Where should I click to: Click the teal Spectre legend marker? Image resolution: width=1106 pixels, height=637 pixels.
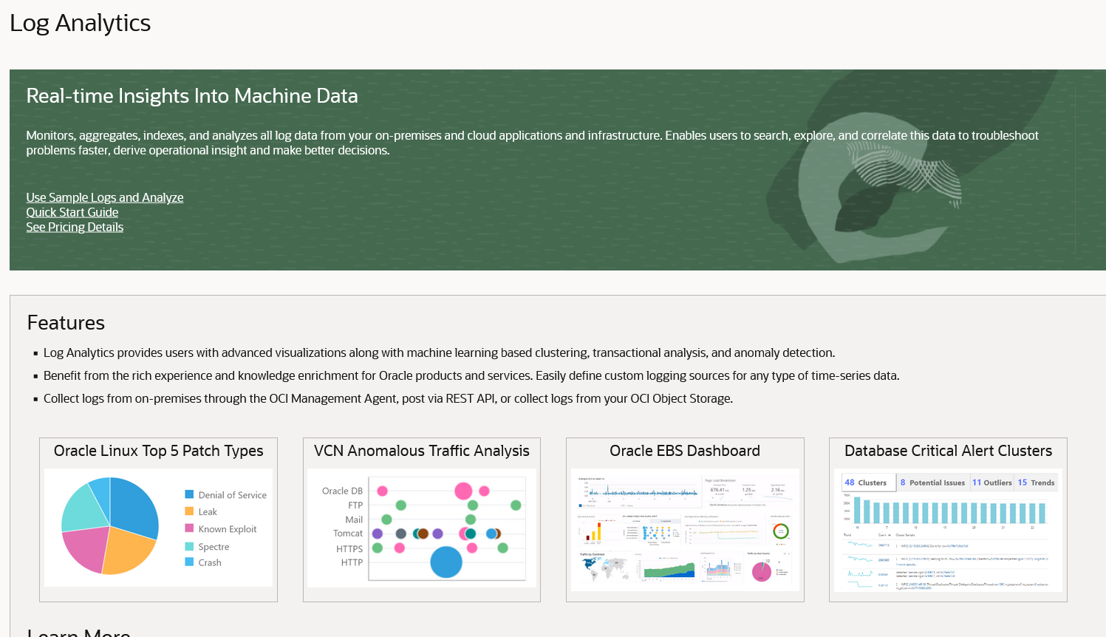pyautogui.click(x=190, y=545)
